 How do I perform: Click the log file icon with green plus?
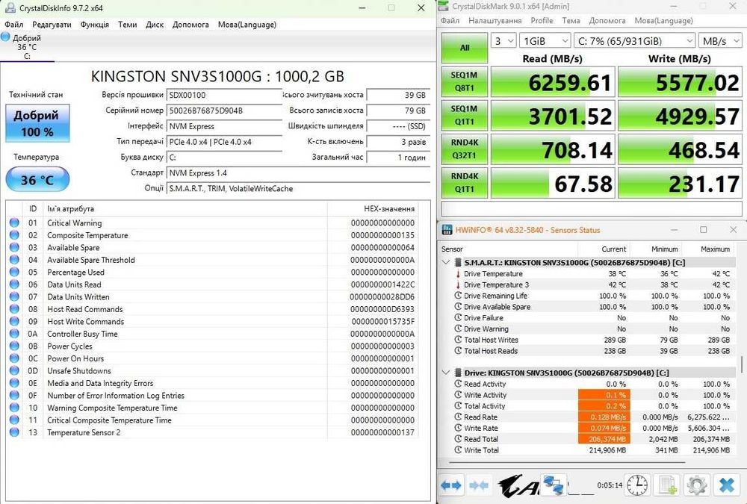[x=665, y=485]
